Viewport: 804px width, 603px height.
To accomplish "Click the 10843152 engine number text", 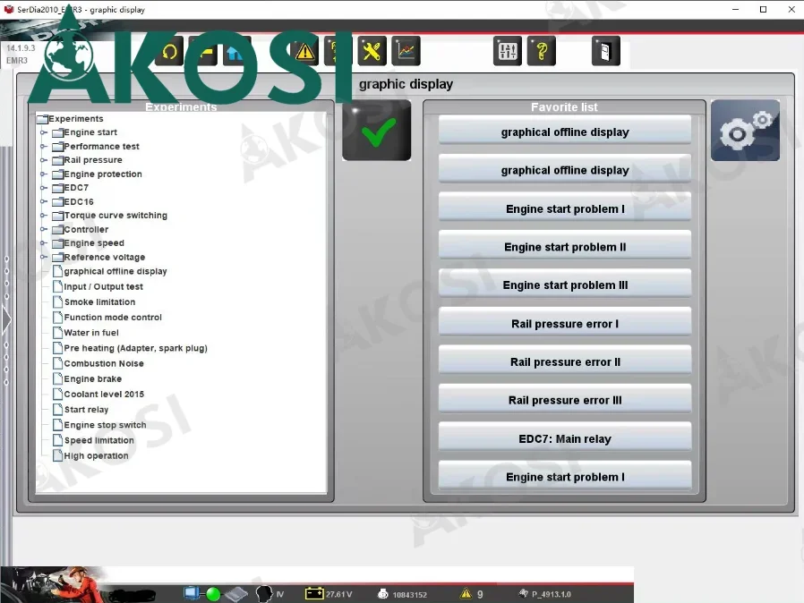I will tap(410, 595).
